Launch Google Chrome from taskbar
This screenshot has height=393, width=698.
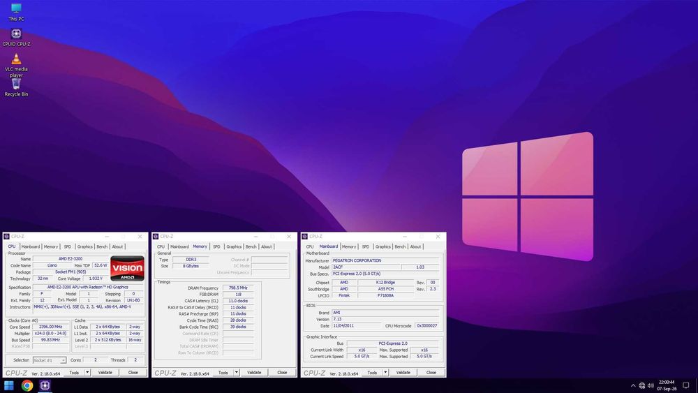pyautogui.click(x=27, y=385)
